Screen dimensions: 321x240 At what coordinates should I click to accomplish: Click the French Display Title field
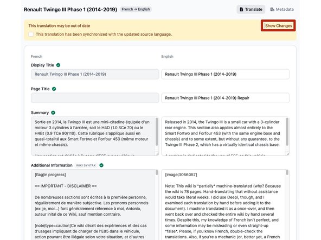coord(95,74)
